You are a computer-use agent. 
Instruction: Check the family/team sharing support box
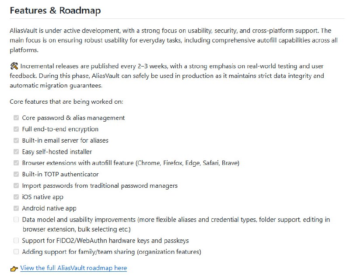click(x=16, y=252)
